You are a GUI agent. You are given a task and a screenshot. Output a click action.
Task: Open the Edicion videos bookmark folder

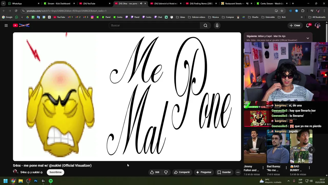[197, 17]
